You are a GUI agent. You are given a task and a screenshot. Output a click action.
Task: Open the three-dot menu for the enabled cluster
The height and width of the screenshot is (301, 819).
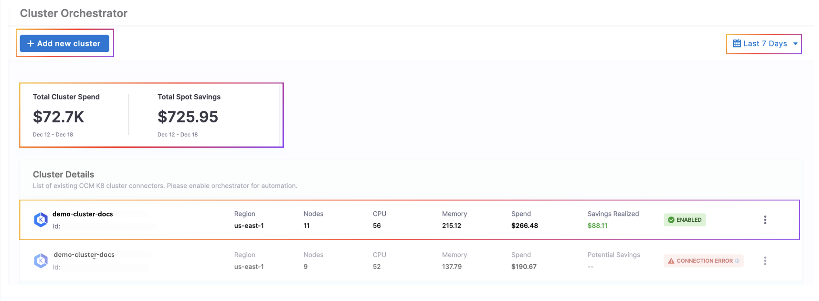(765, 220)
